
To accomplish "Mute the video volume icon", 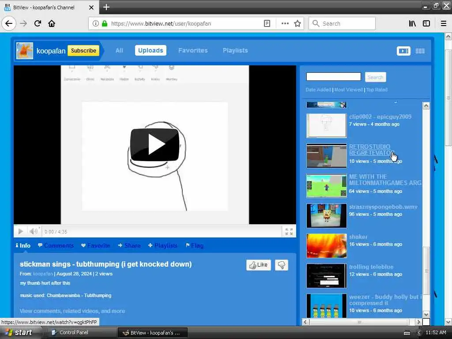I will (34, 231).
